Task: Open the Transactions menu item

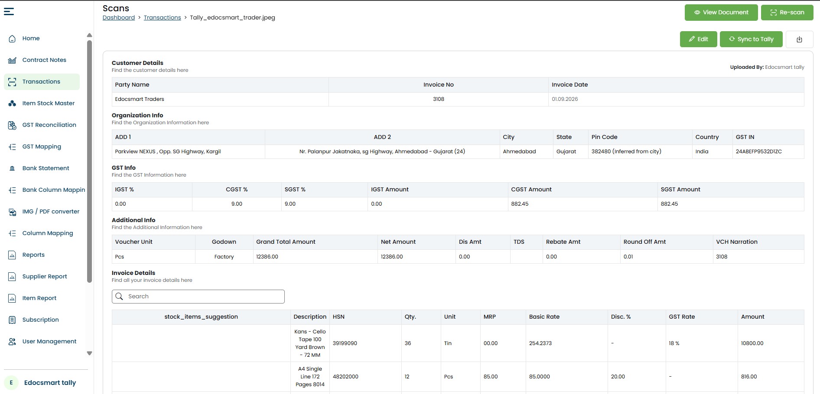Action: click(42, 82)
